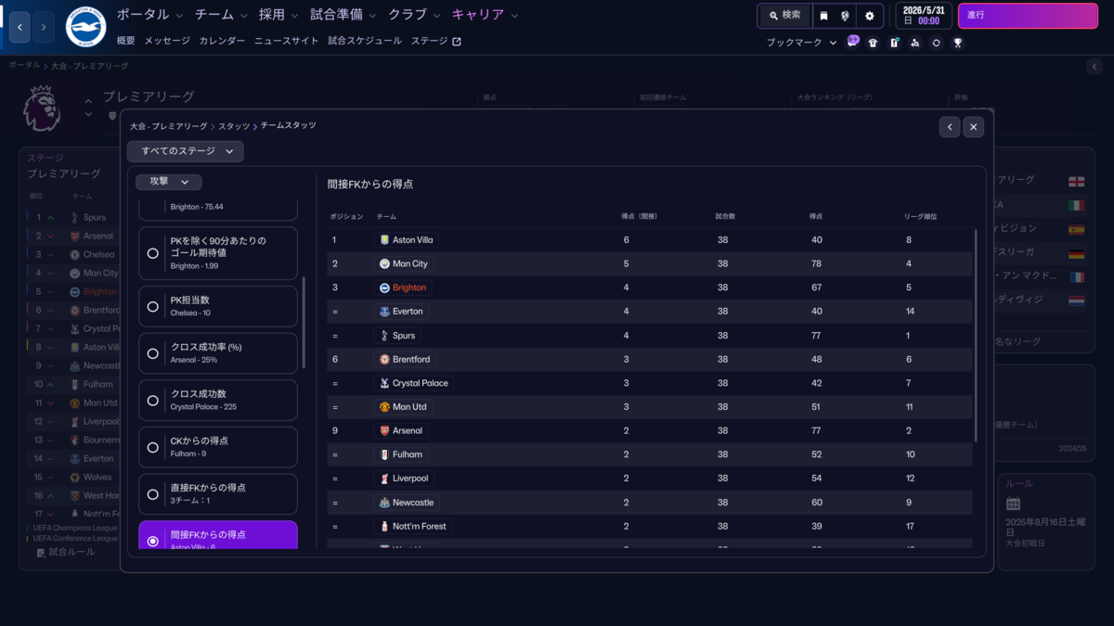Screen dimensions: 1114x626
Task: Expand the クラブ menu
Action: (x=414, y=15)
